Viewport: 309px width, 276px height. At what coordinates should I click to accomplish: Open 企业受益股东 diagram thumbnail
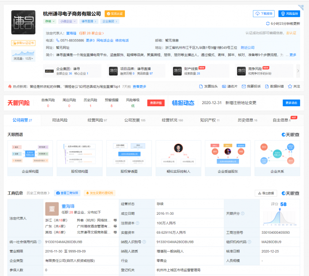point(228,158)
